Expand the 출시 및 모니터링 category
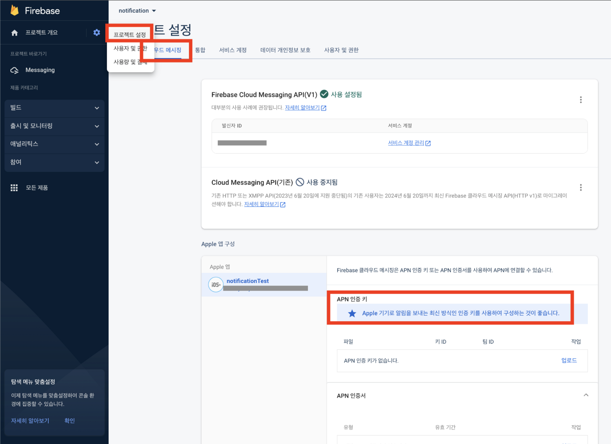This screenshot has height=444, width=611. coord(54,126)
